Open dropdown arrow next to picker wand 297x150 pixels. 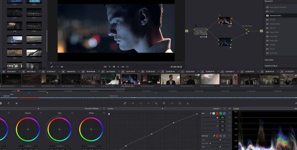coord(54,67)
